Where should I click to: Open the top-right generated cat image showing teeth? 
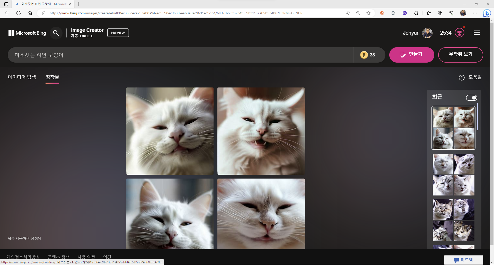click(261, 131)
